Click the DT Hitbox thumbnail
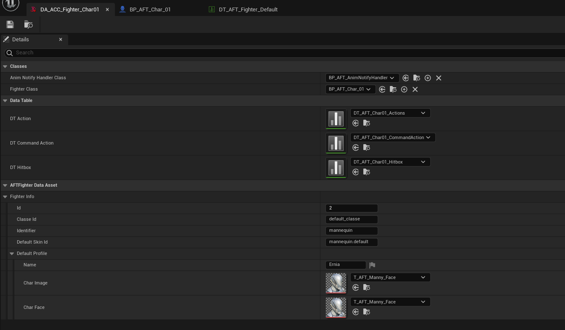Image resolution: width=565 pixels, height=330 pixels. coord(336,168)
